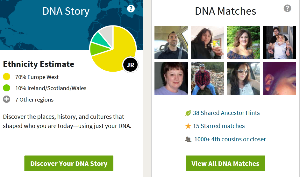Select the match photo of man in plaid shirt
Viewport: 300px width, 177px height.
[207, 79]
